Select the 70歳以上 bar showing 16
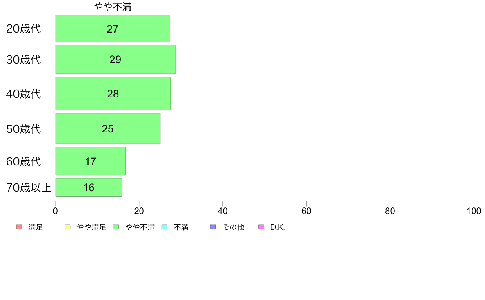Image resolution: width=485 pixels, height=300 pixels. [x=89, y=187]
